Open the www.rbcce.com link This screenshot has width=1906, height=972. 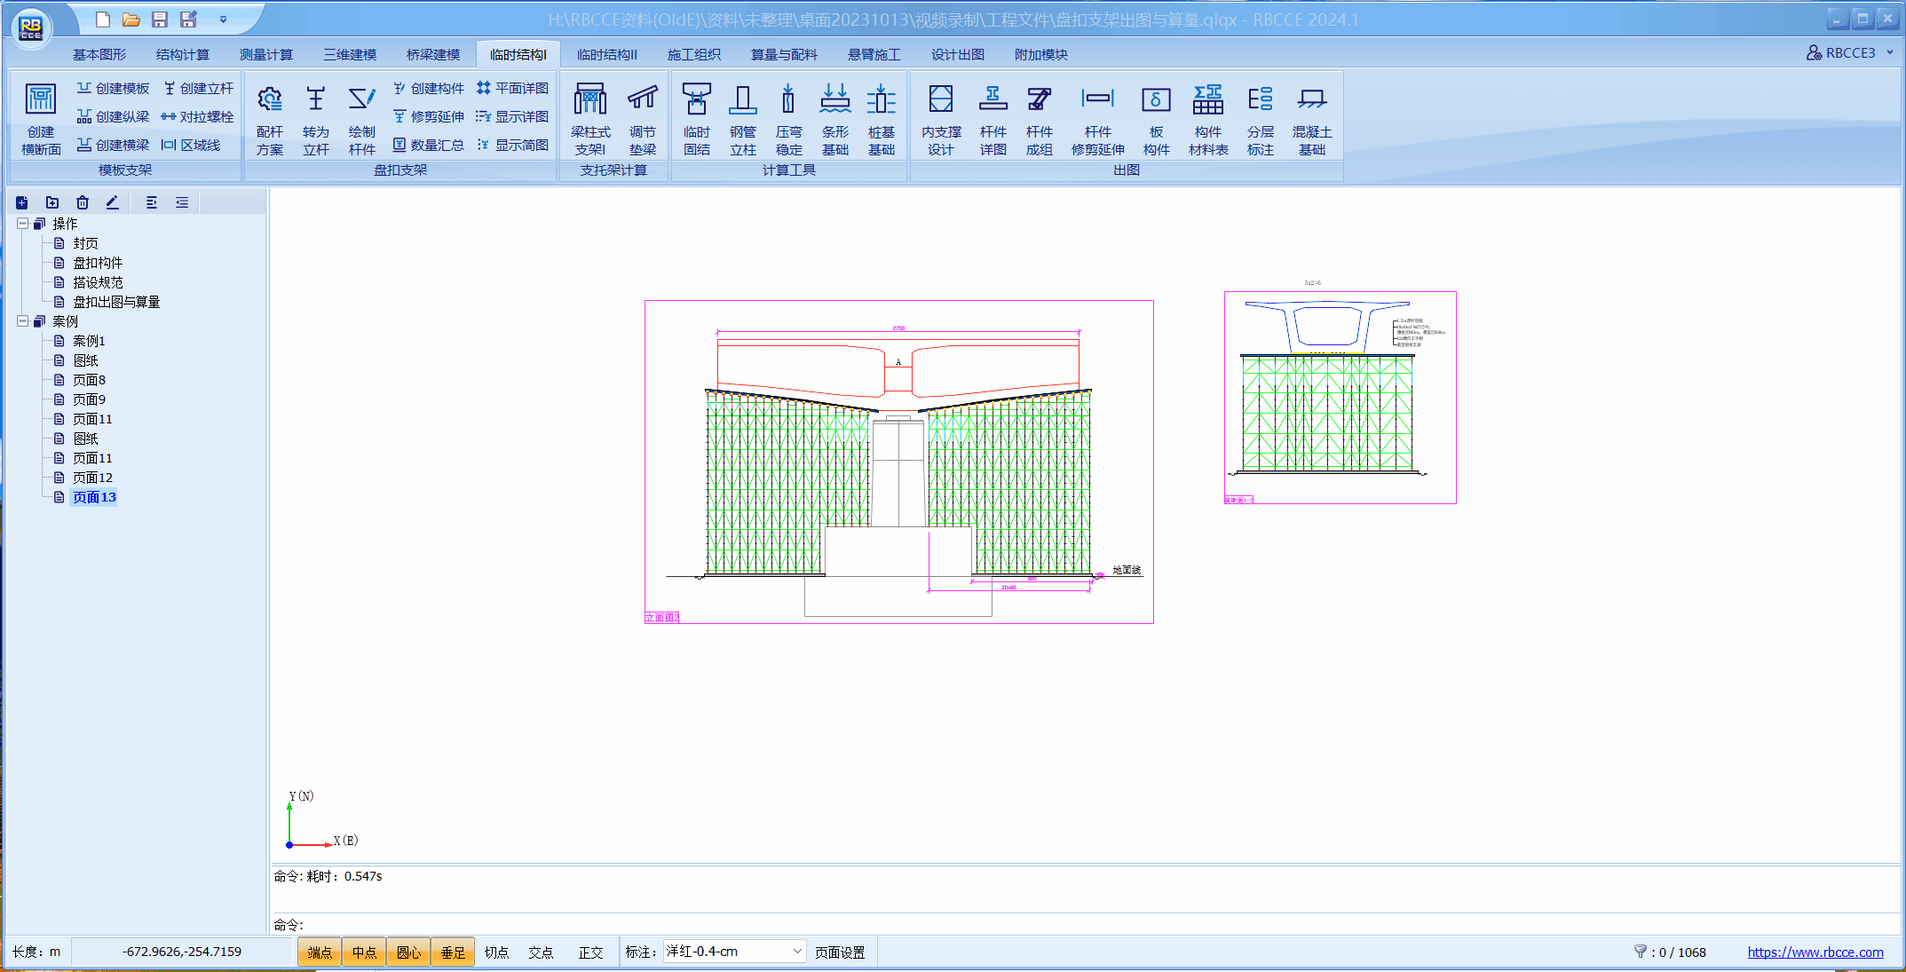[1815, 952]
